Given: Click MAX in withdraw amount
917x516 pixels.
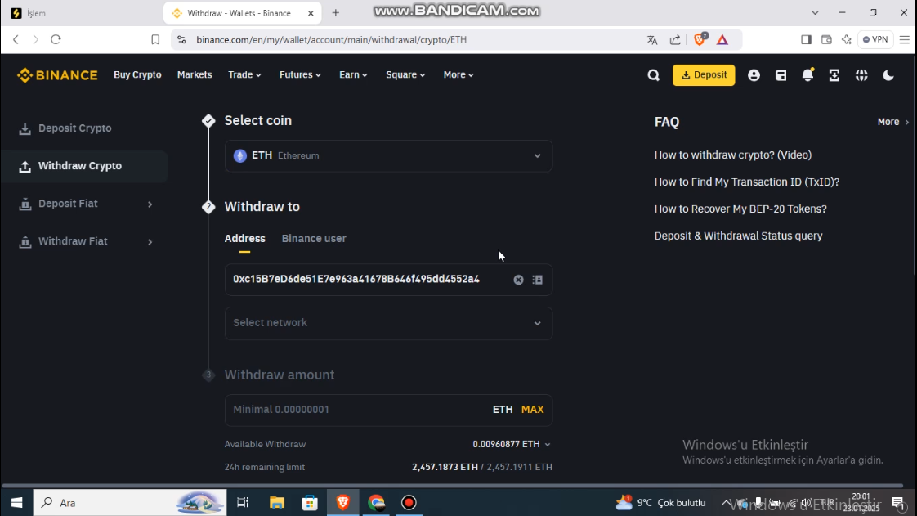Looking at the screenshot, I should coord(532,410).
